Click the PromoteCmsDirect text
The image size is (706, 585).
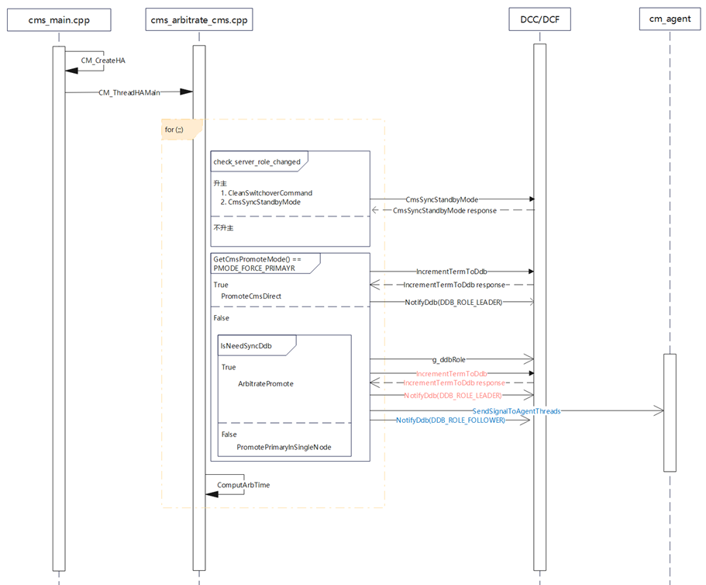251,296
